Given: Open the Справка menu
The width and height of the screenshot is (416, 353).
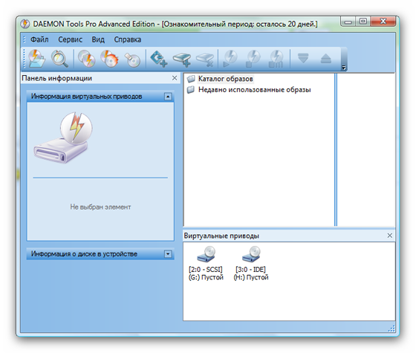Looking at the screenshot, I should coord(127,39).
